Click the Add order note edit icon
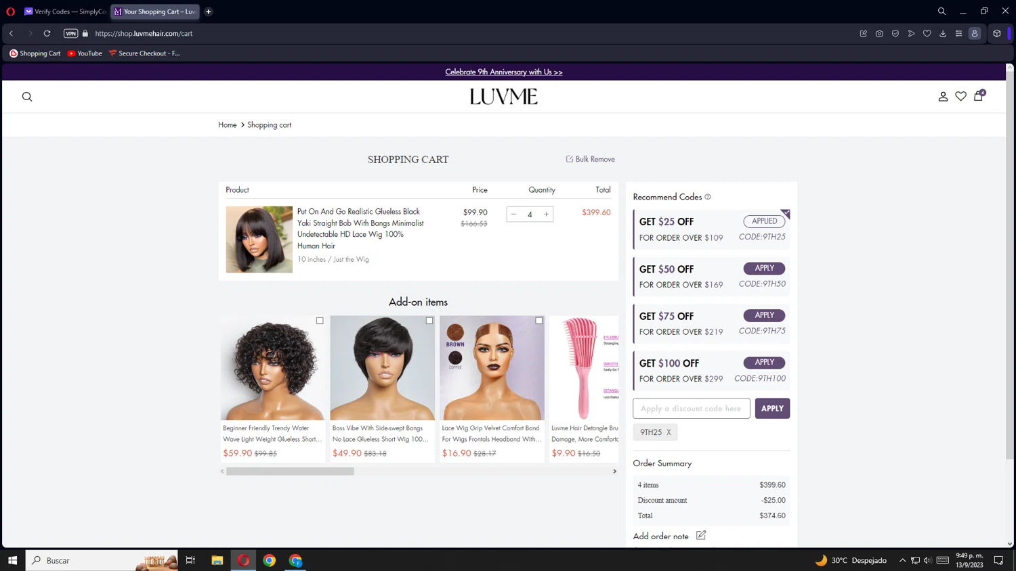 [701, 535]
